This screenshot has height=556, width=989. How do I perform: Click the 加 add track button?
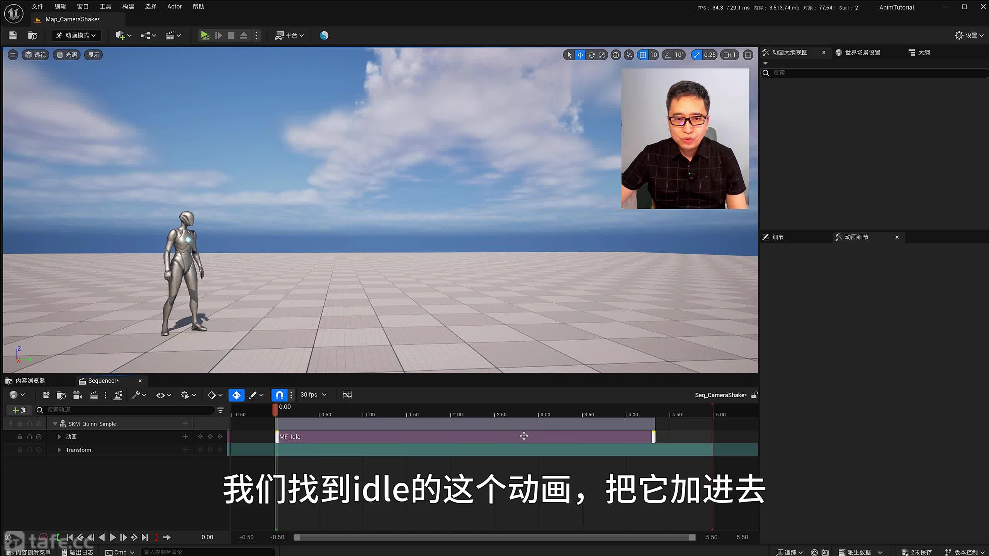click(19, 410)
